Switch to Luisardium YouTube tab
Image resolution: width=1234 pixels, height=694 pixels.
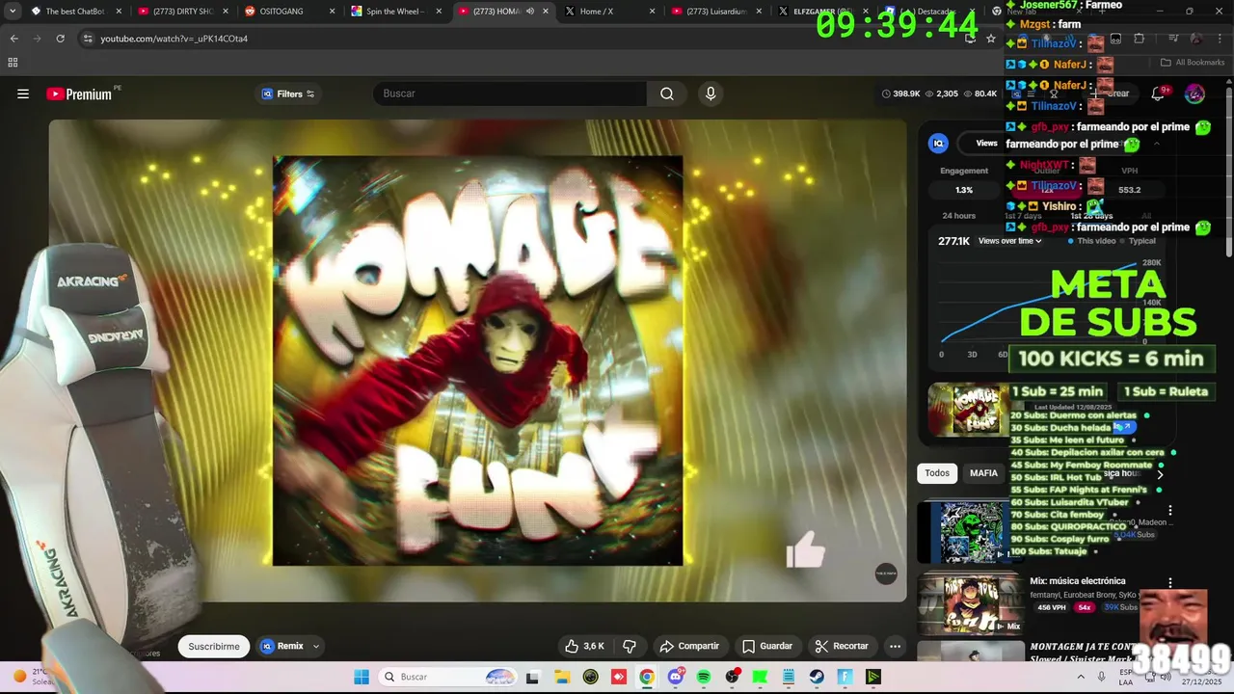(716, 12)
